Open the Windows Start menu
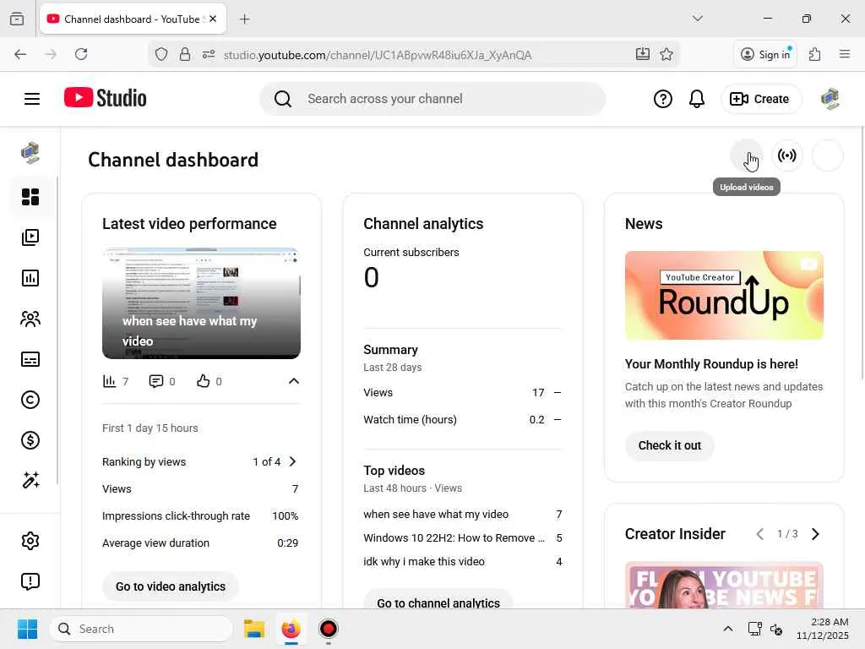Screen dimensions: 865x649 (27, 629)
